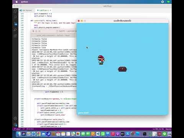The width and height of the screenshot is (184, 138).
Task: Click the git branch indicator in status bar
Action: point(17,129)
